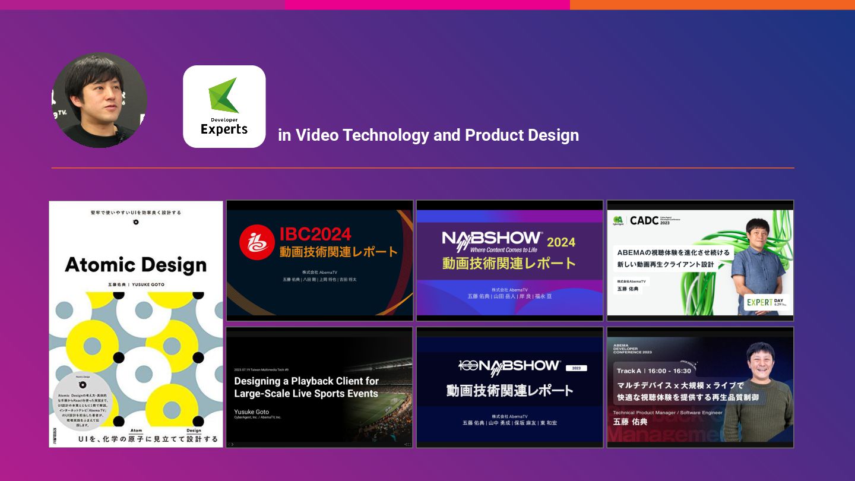Click the Developer Experts logo badge
The image size is (855, 481).
point(224,106)
